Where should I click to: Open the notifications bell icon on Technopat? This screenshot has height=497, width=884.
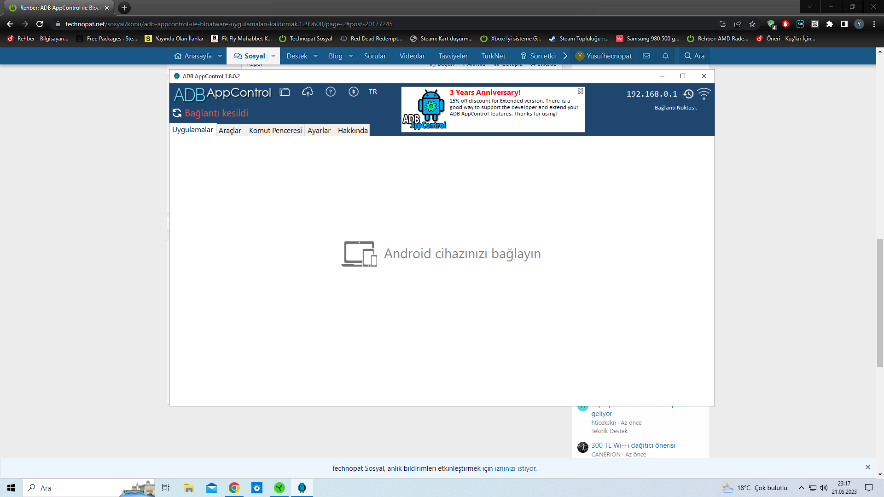665,56
